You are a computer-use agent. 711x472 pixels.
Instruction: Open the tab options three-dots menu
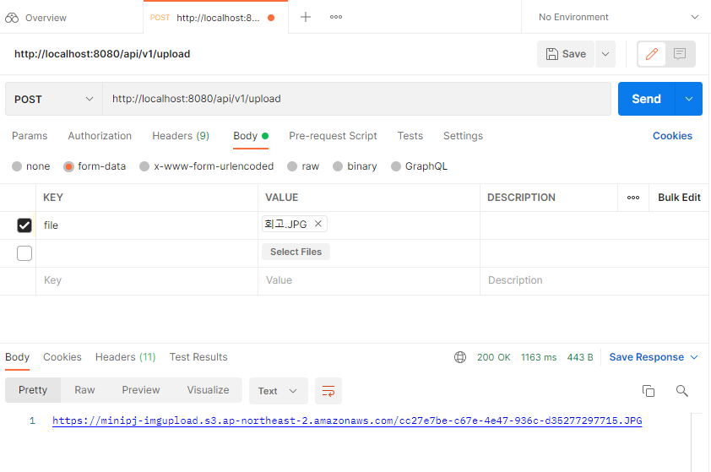336,17
